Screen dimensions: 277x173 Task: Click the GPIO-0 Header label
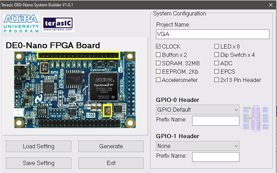pos(177,100)
